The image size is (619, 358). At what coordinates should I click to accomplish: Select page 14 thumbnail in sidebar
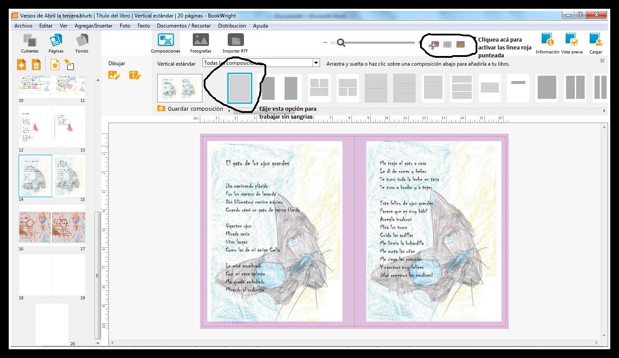pyautogui.click(x=35, y=176)
